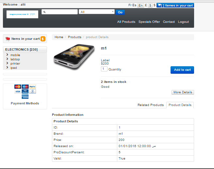Image resolution: width=214 pixels, height=169 pixels.
Task: Click the ID value 1 cell
Action: click(x=156, y=128)
